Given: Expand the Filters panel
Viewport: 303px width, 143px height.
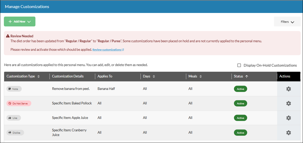Looking at the screenshot, I should [x=287, y=22].
